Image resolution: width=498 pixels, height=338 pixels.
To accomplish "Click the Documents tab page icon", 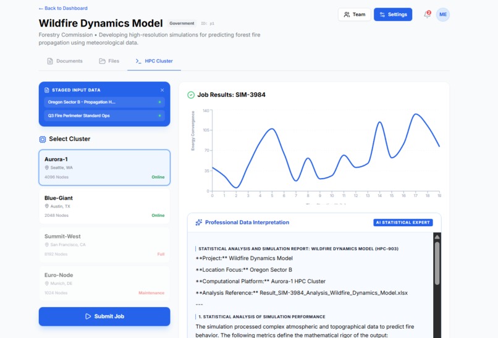I will pos(50,61).
